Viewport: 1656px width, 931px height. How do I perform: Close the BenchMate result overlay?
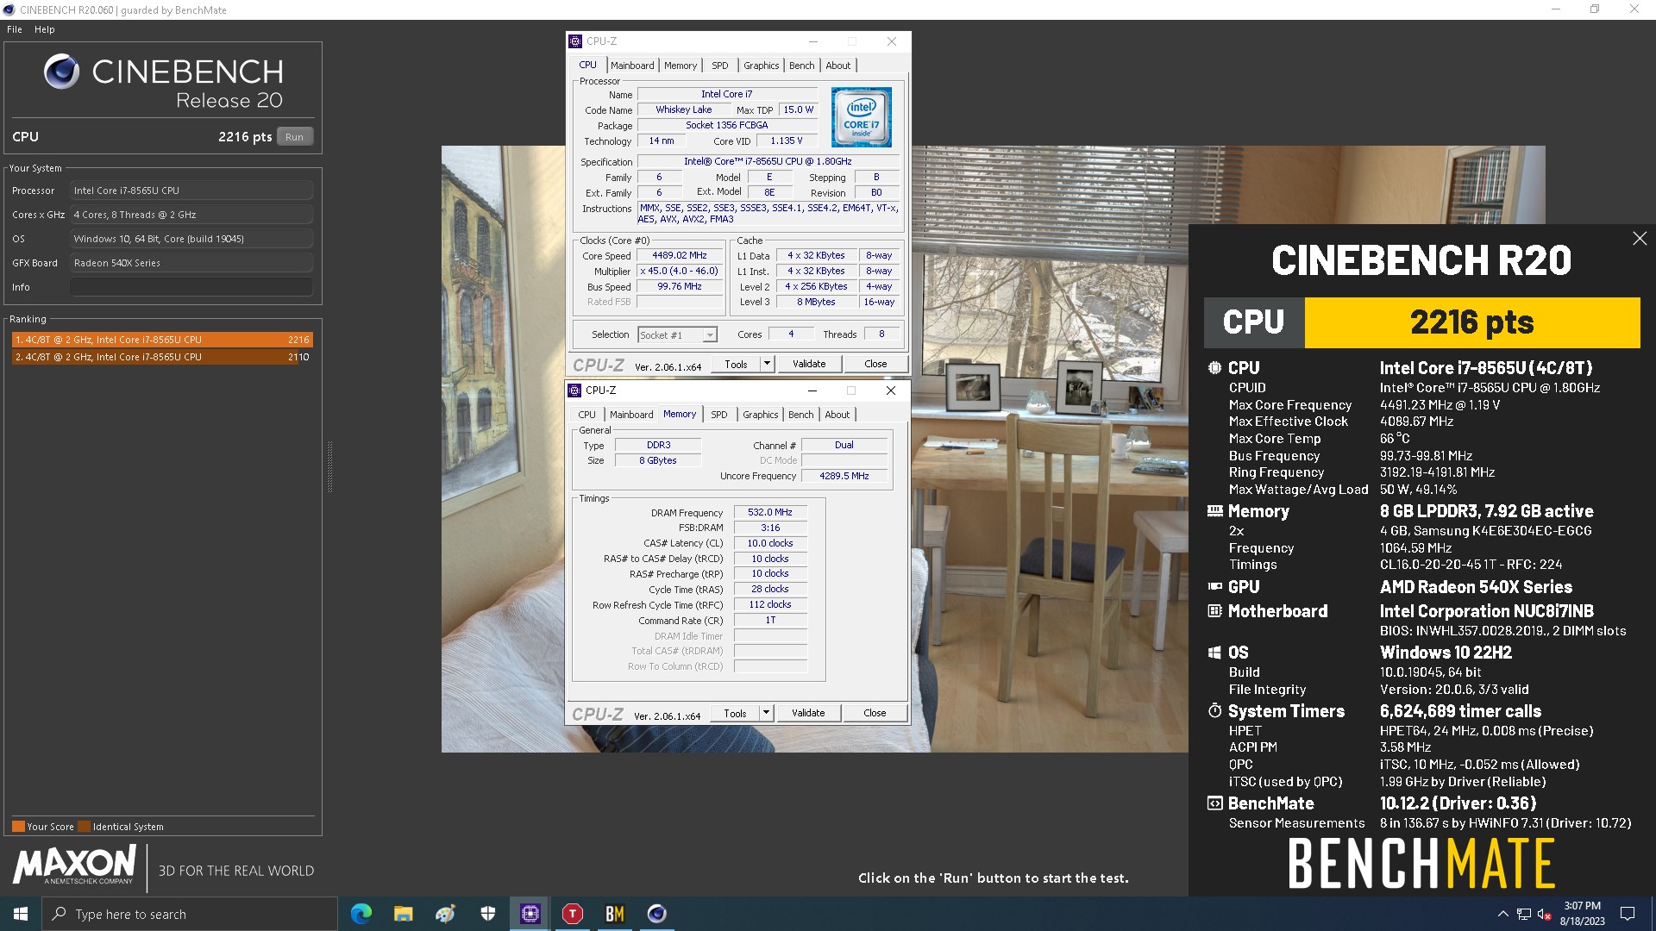click(1640, 239)
